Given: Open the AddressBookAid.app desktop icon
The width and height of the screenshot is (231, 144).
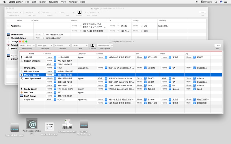Looking at the screenshot, I should 32,124.
